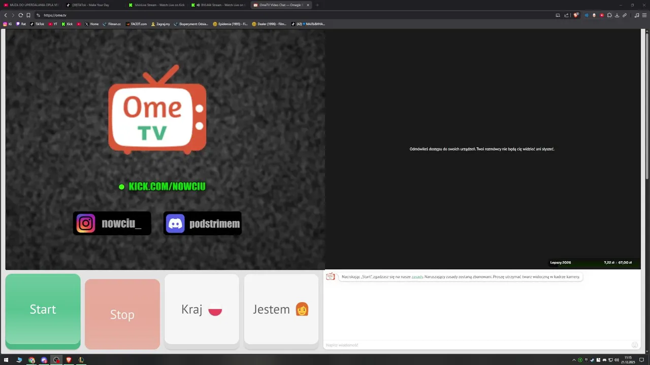The height and width of the screenshot is (365, 650).
Task: Open the Extensions puzzle icon
Action: (609, 15)
